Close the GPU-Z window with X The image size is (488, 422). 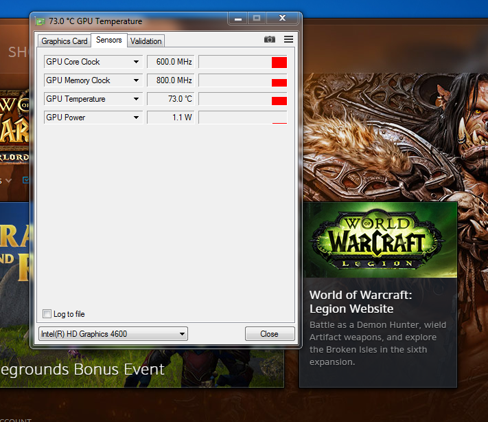click(x=282, y=18)
